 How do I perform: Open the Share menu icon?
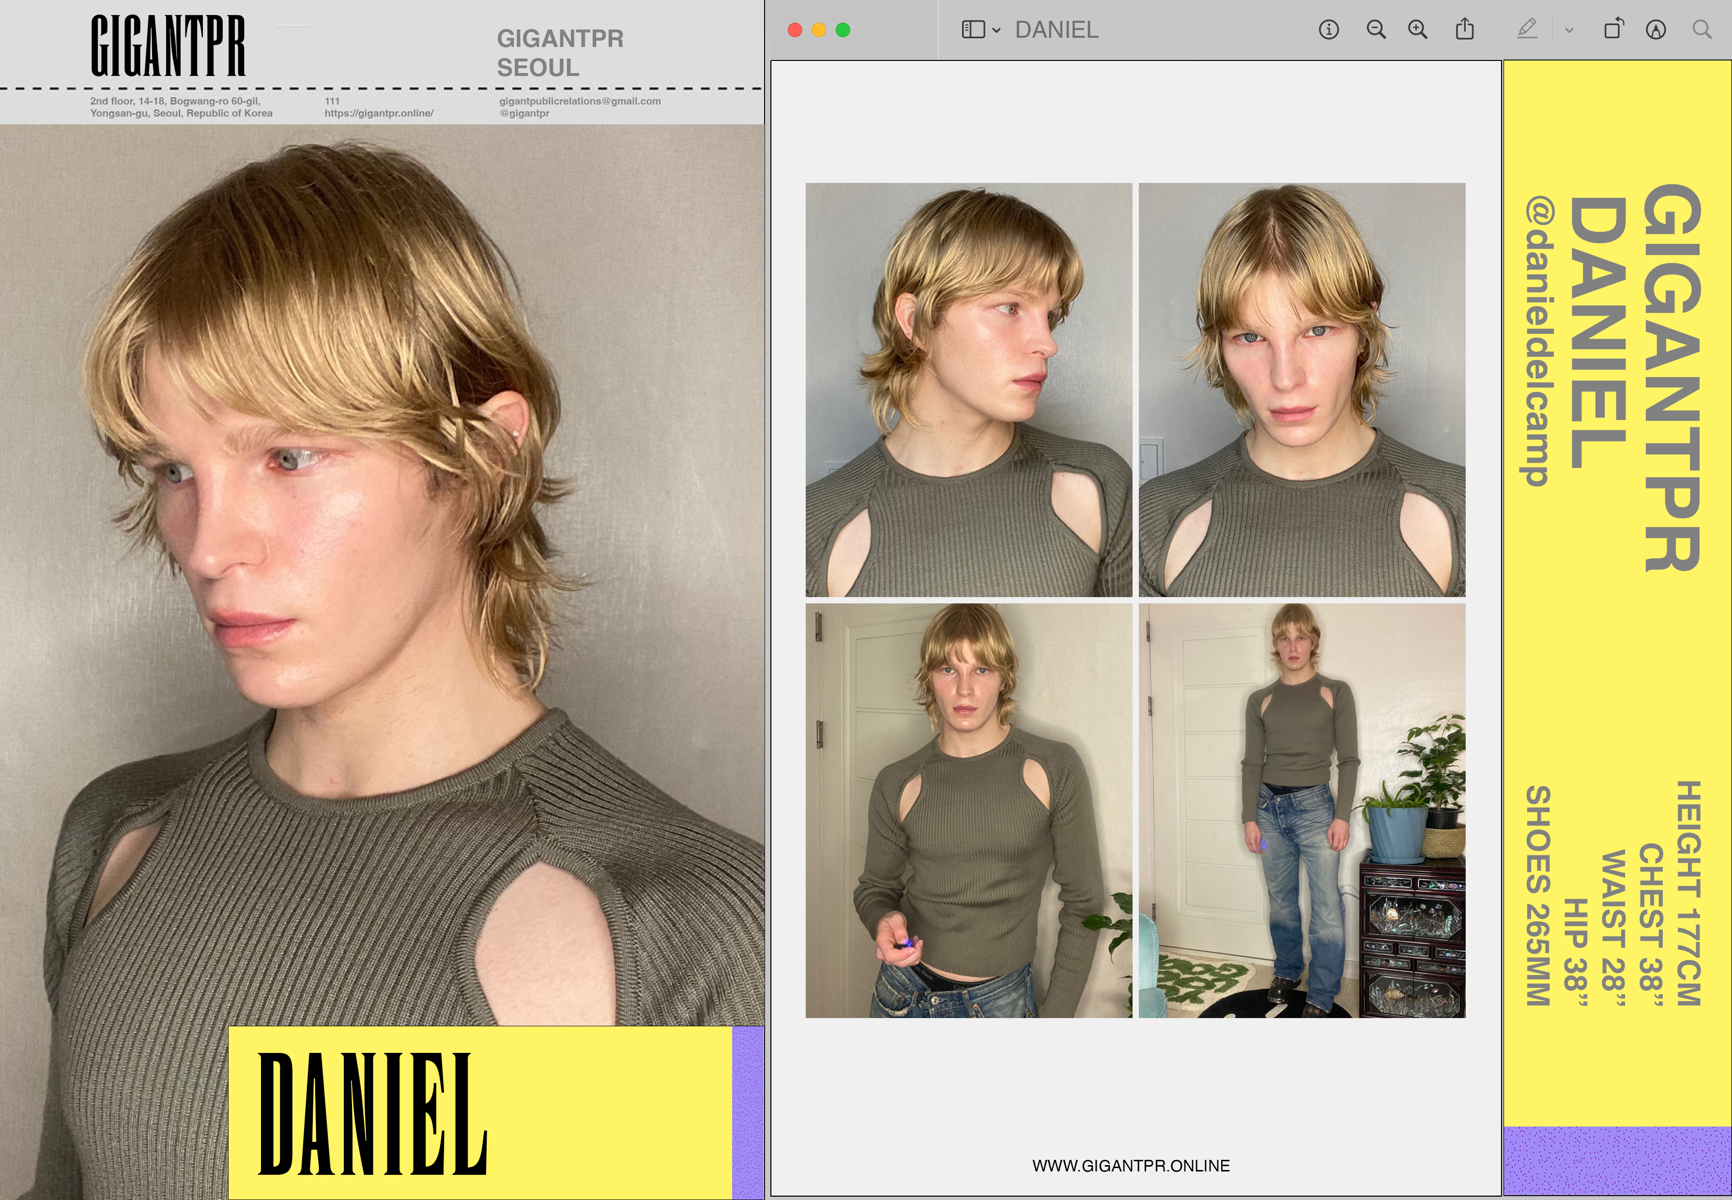pyautogui.click(x=1464, y=30)
